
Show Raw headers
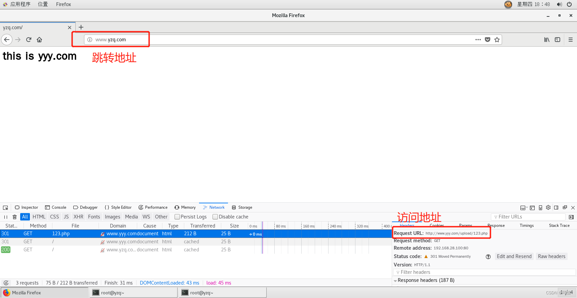tap(551, 256)
